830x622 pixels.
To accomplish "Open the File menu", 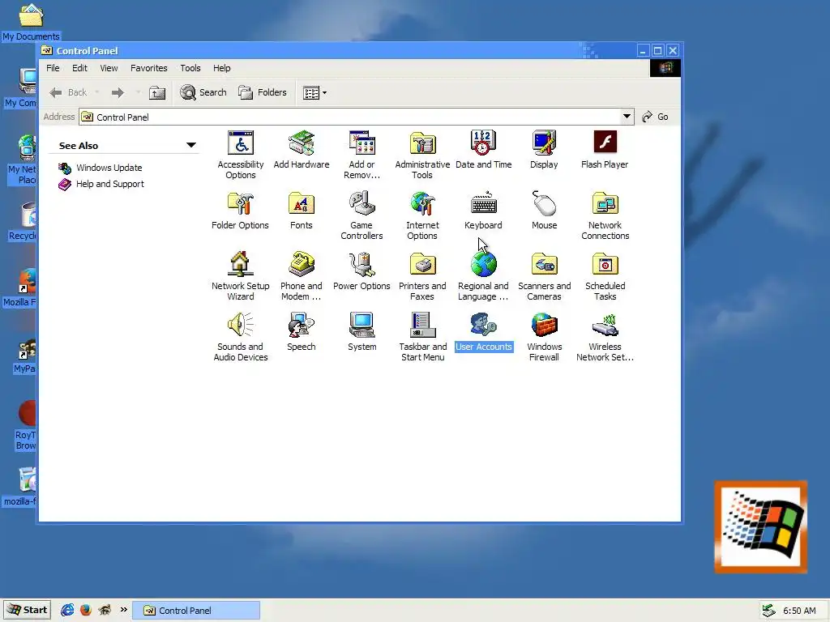I will (x=53, y=68).
